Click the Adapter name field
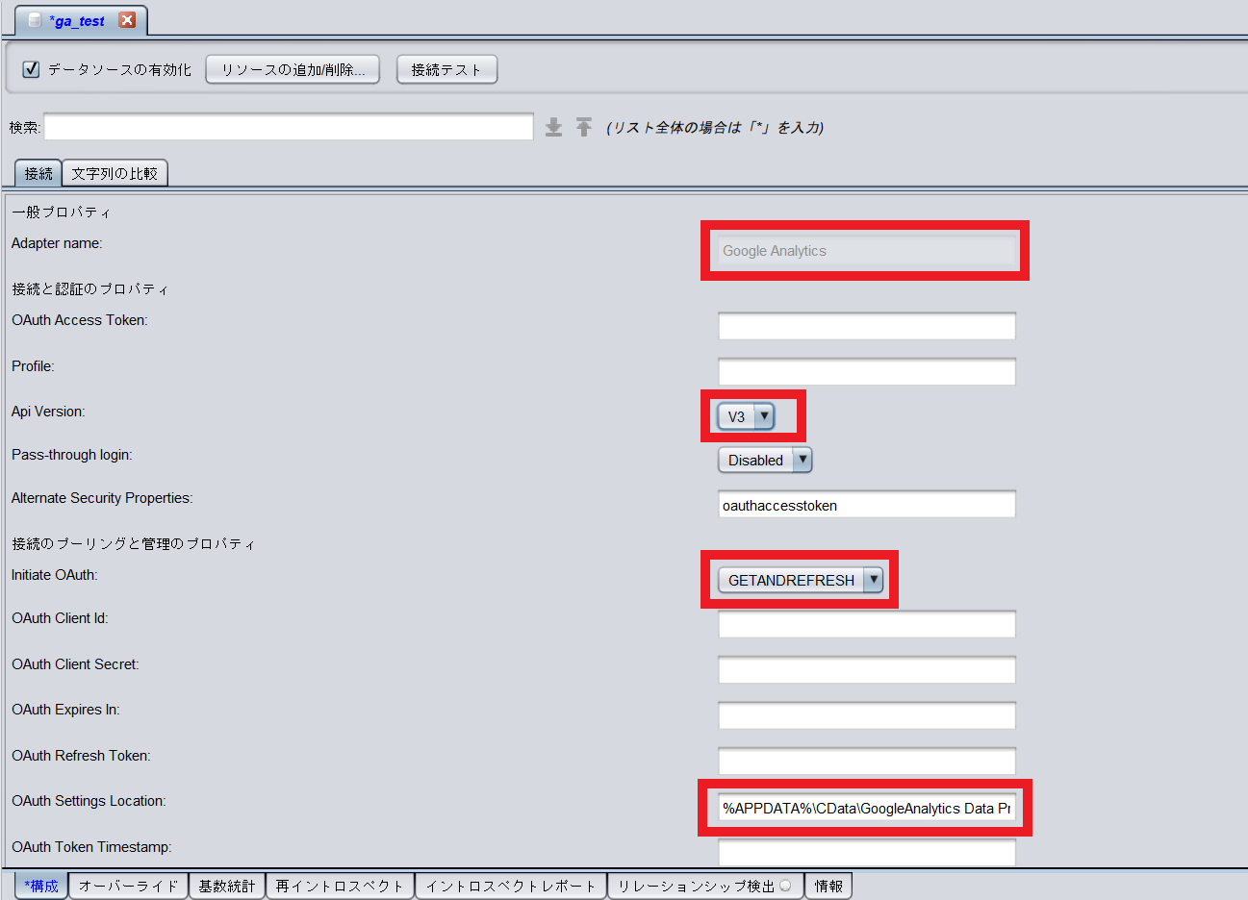This screenshot has height=900, width=1248. pyautogui.click(x=867, y=251)
